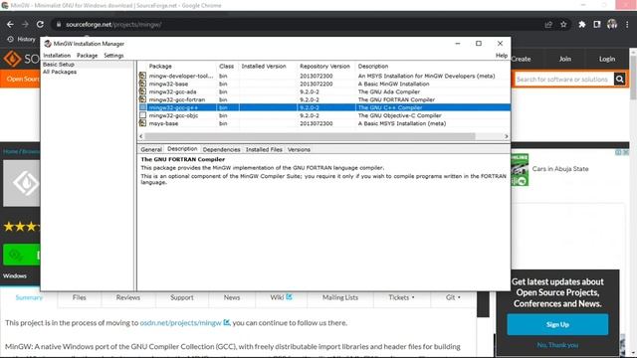Open the Reviews tab on SourceForge
Viewport: 637px width, 358px height.
128,297
